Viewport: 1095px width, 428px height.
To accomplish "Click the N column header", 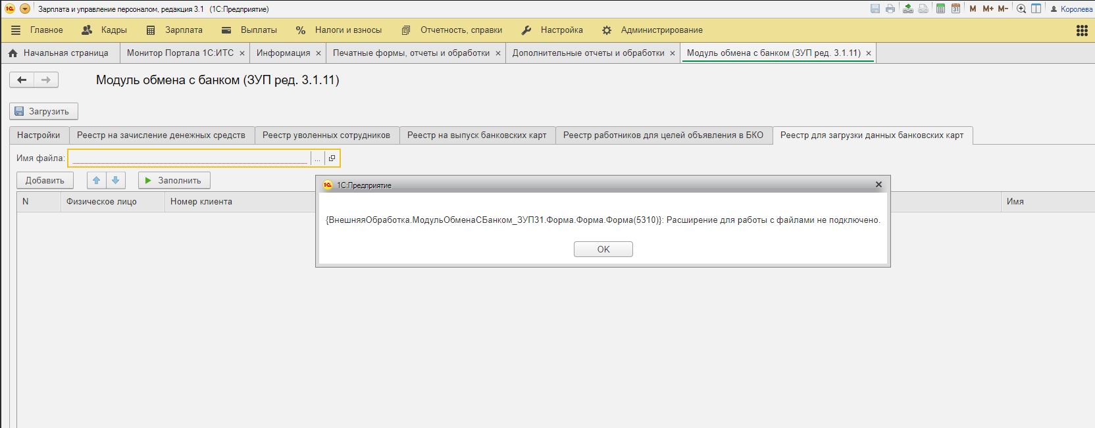I will click(x=39, y=202).
